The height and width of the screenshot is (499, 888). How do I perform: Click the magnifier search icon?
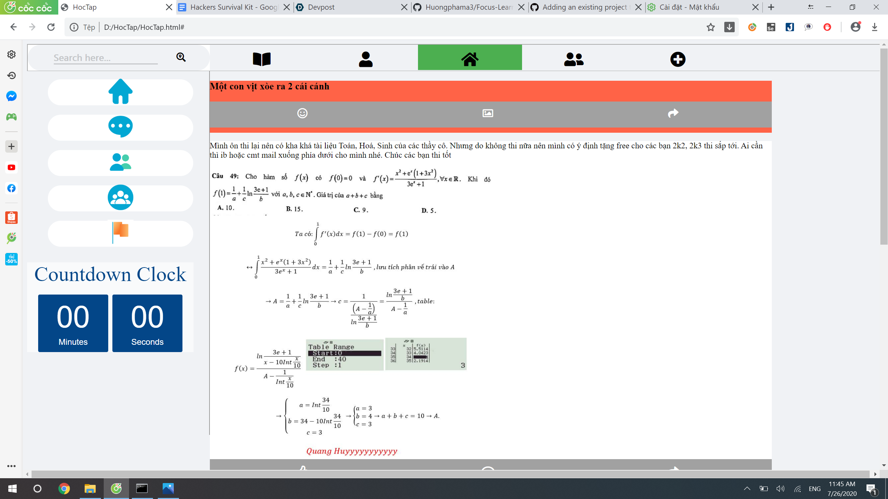click(181, 57)
